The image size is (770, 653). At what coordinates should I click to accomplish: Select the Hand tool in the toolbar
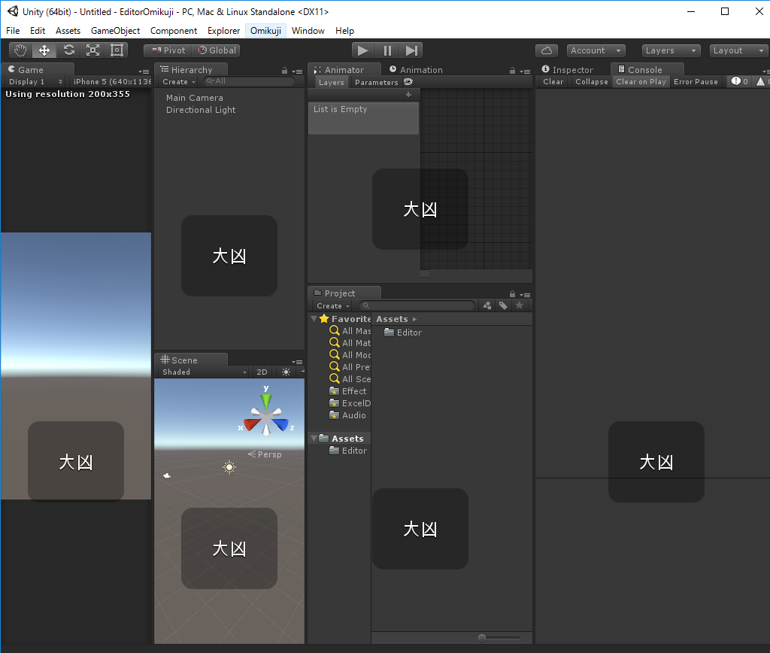20,50
